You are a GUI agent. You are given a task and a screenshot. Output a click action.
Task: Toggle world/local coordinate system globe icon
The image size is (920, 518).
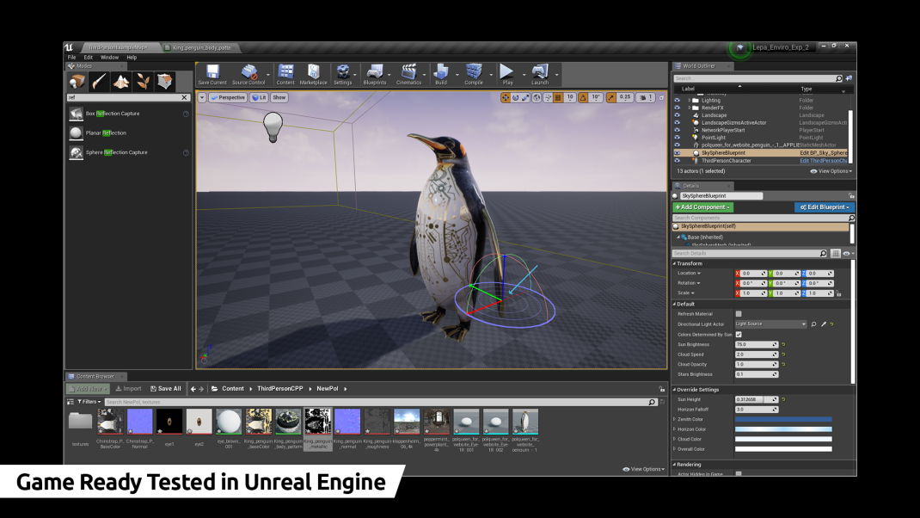537,97
